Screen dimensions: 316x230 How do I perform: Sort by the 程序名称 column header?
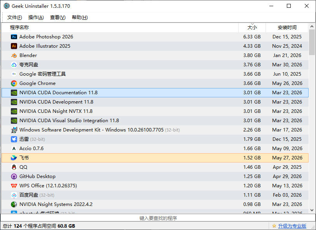(120, 27)
